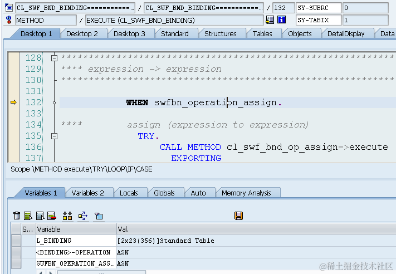The image size is (396, 274).
Task: Open the Auto tab
Action: click(198, 193)
